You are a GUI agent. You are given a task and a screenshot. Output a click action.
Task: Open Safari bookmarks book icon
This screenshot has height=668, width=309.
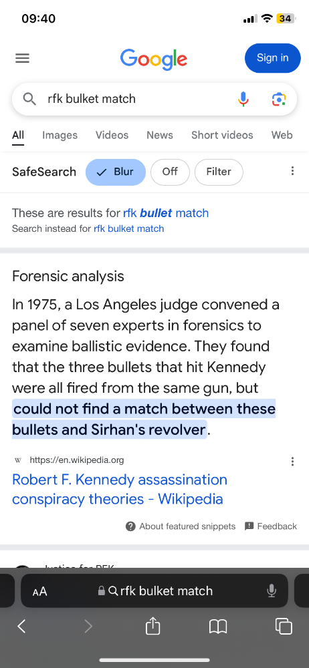tap(217, 627)
